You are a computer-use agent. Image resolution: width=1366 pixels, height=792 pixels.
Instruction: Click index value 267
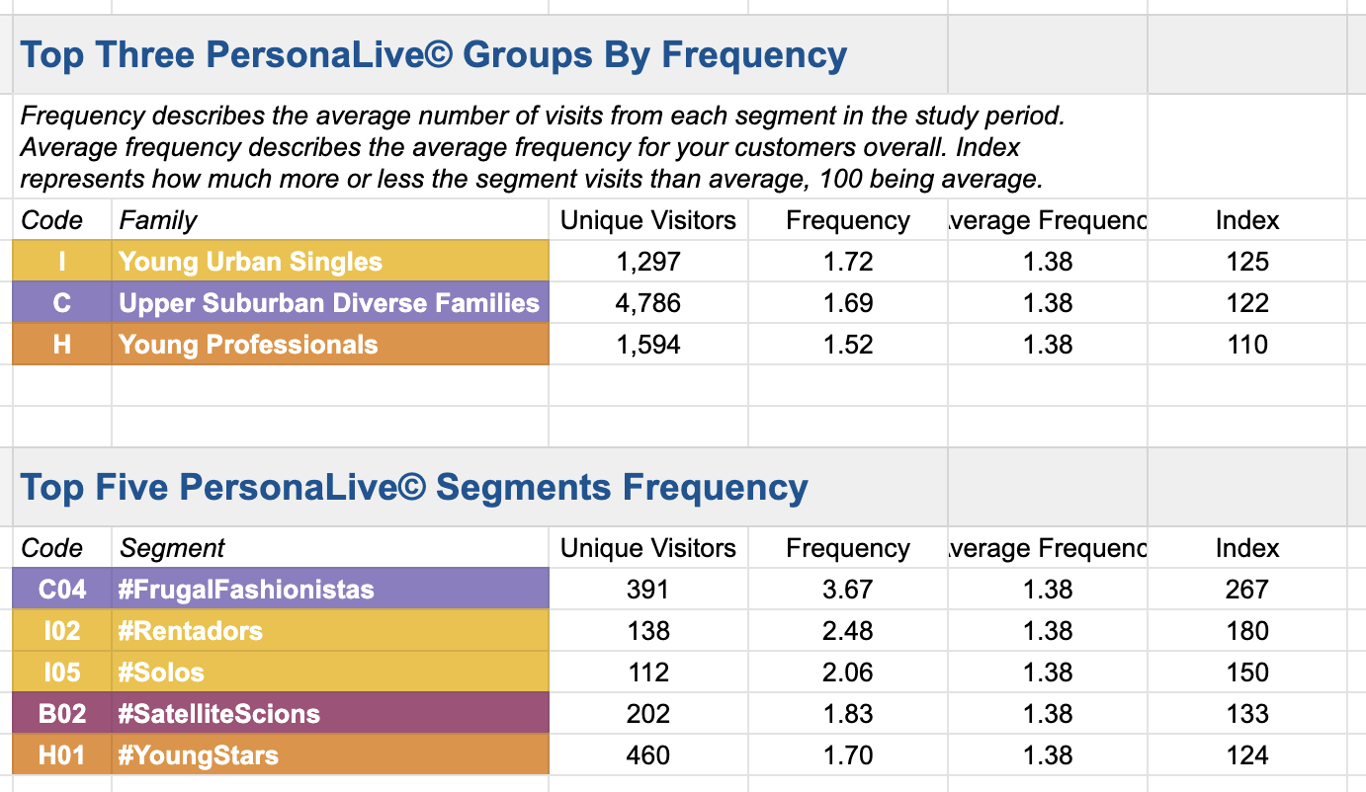[1247, 590]
